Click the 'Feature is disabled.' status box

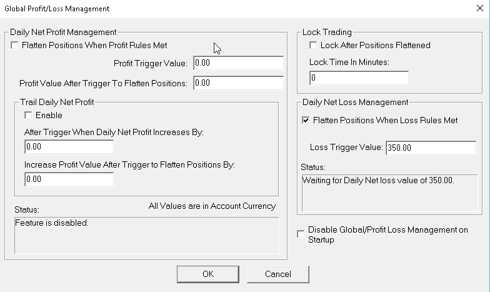click(146, 235)
